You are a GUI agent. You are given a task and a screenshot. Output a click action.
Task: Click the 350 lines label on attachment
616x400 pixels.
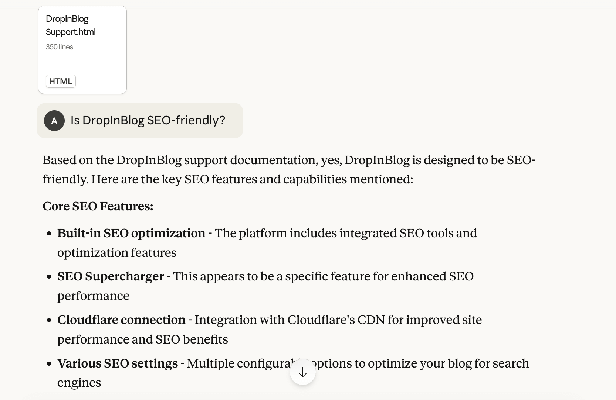pos(60,47)
